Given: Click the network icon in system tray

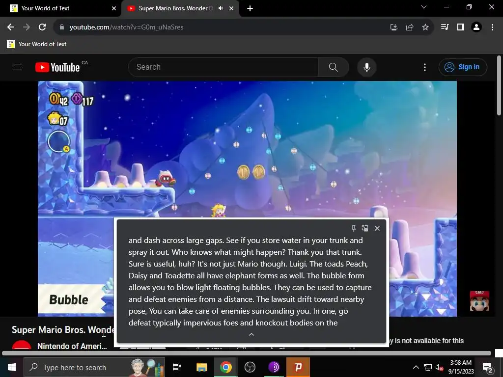Looking at the screenshot, I should pos(428,367).
